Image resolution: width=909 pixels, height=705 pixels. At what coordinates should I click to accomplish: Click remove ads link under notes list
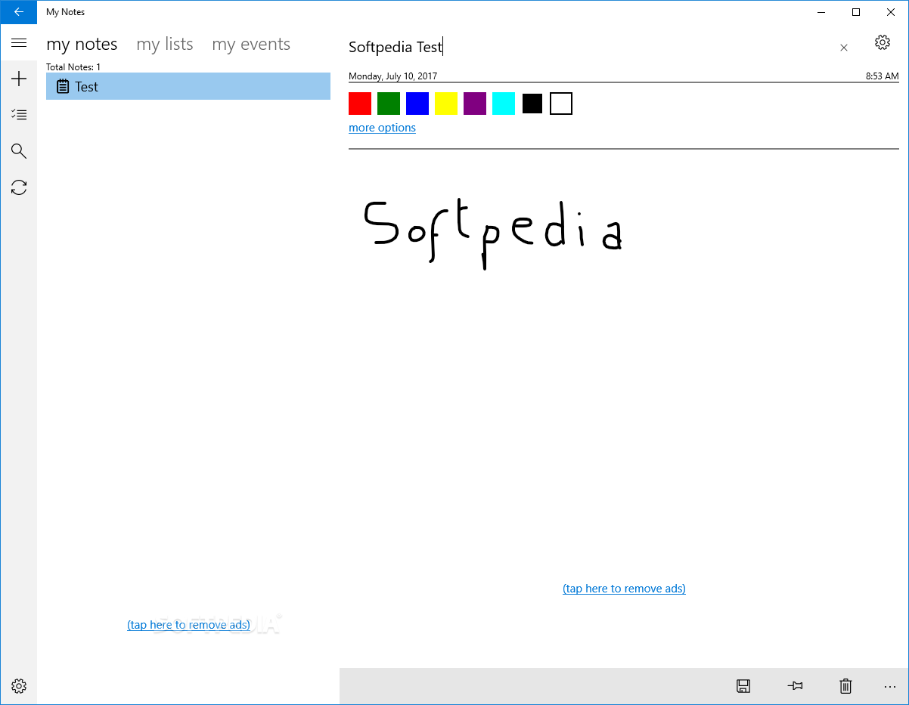(188, 625)
